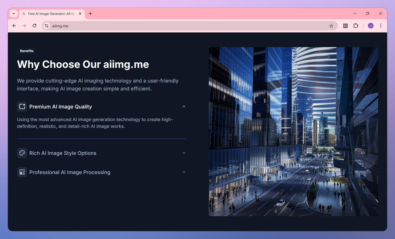Reload the page with the refresh icon
This screenshot has height=239, width=395.
(34, 25)
